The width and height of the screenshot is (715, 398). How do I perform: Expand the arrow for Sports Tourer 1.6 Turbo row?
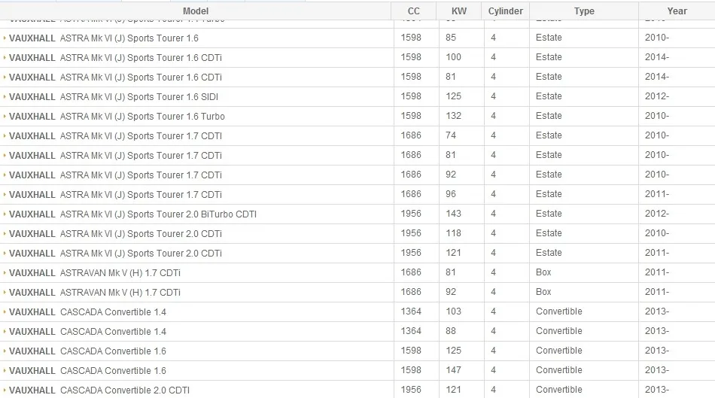point(5,117)
